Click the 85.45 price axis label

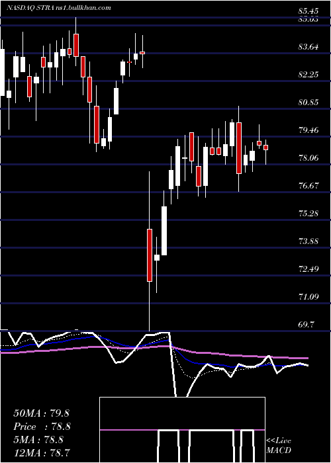click(x=308, y=11)
